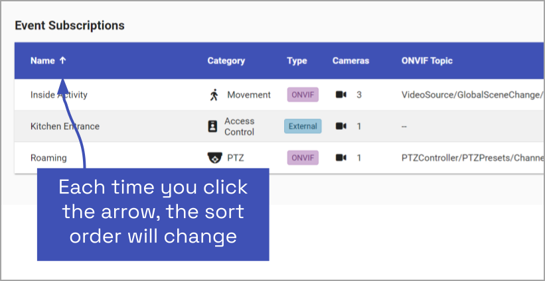The height and width of the screenshot is (281, 545).
Task: Click the External type badge
Action: point(303,126)
